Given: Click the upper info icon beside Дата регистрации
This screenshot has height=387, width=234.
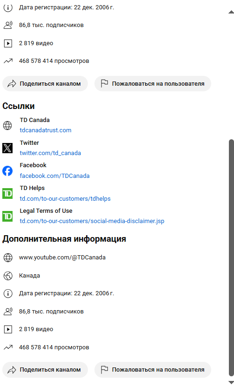Looking at the screenshot, I should click(8, 7).
